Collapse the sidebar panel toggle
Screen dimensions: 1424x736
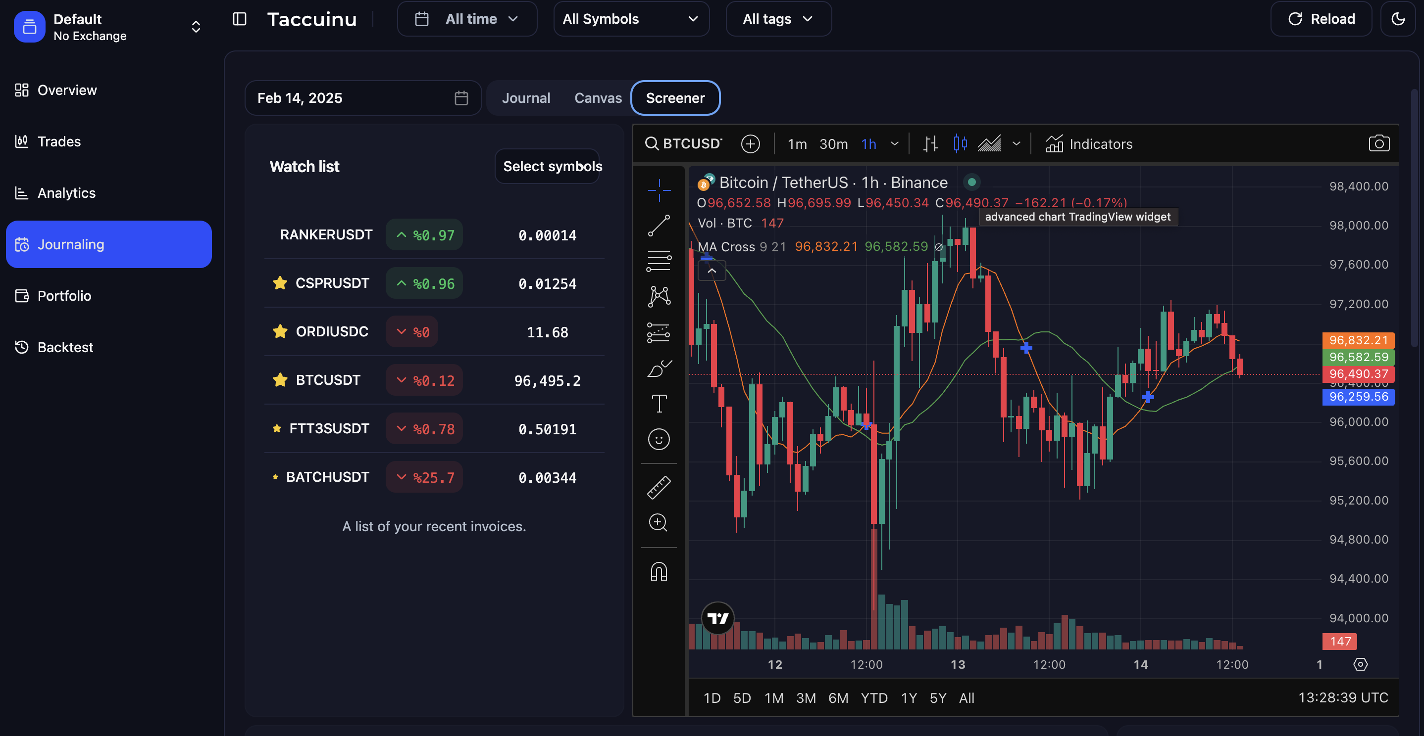239,19
